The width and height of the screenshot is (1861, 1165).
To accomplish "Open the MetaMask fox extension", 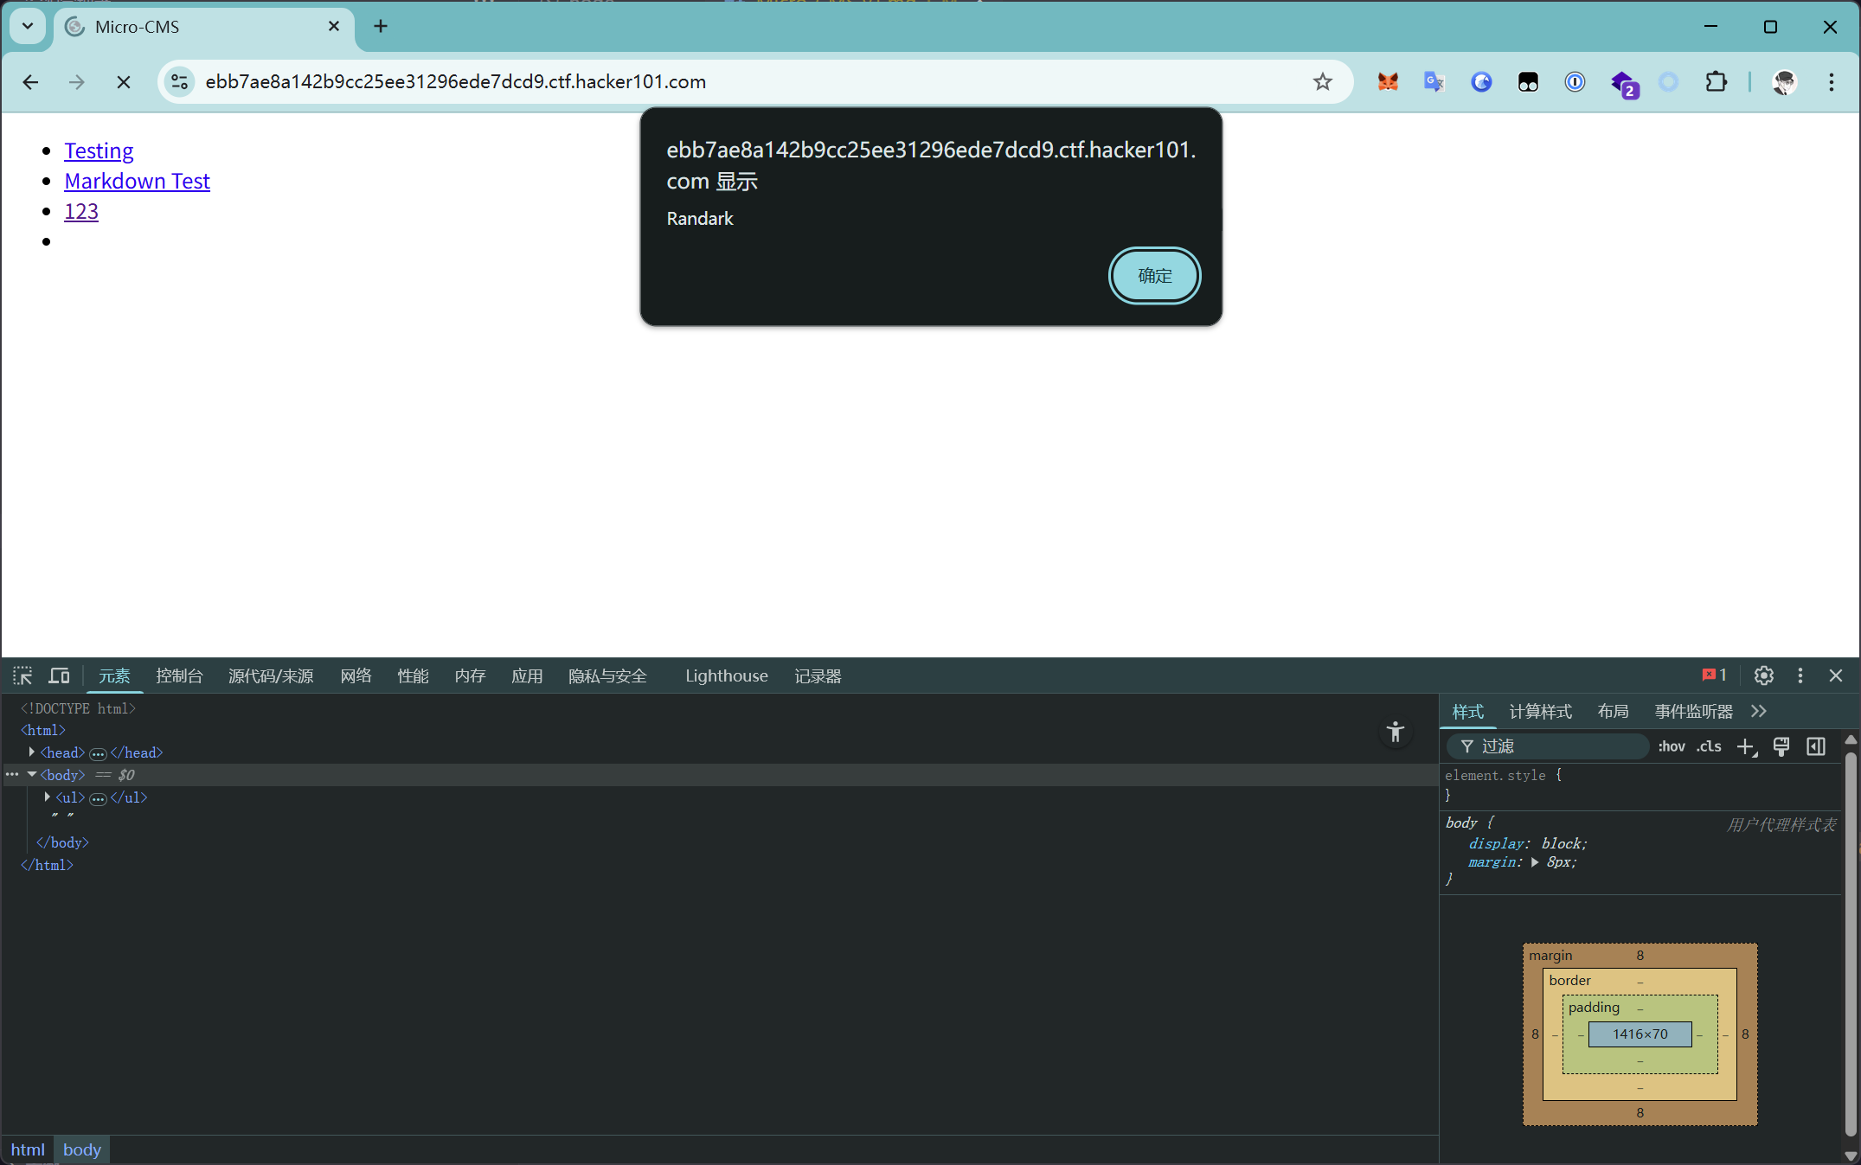I will (x=1388, y=82).
